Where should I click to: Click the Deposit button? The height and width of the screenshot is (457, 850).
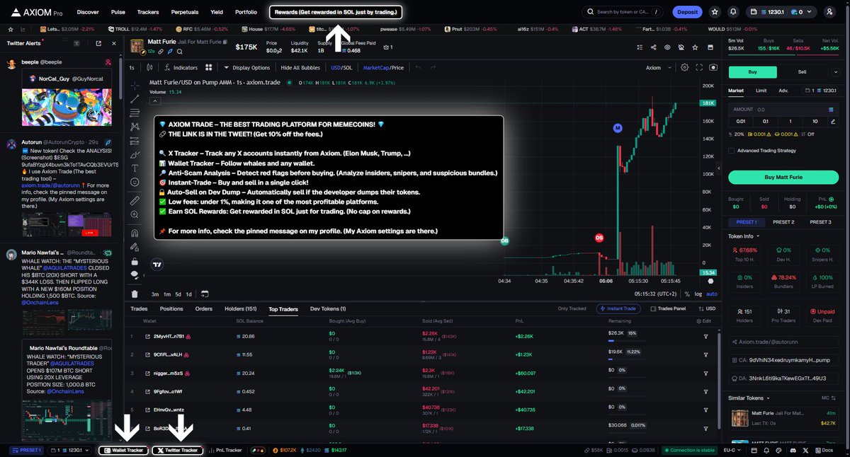tap(687, 12)
